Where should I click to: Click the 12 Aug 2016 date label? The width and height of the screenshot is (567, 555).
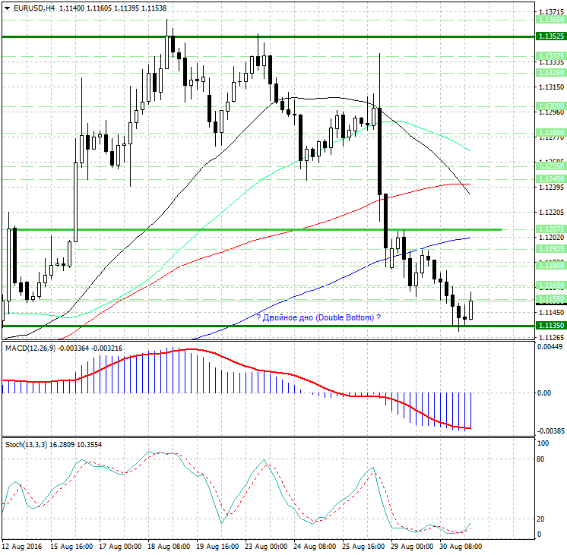21,547
